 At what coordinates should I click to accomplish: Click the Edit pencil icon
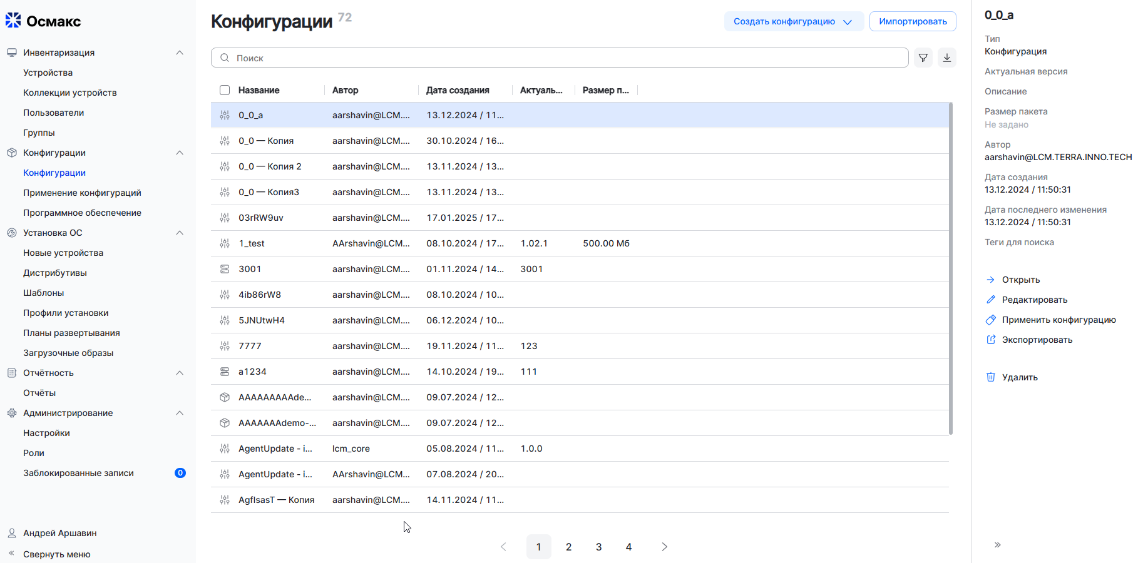[x=990, y=300]
